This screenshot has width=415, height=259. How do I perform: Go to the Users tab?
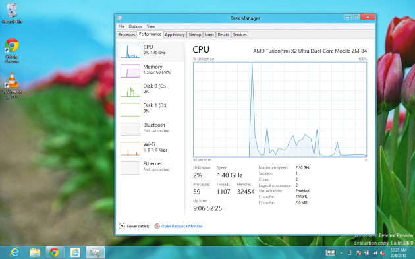click(209, 35)
